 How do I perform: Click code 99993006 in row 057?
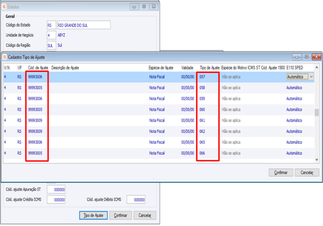pyautogui.click(x=35, y=77)
